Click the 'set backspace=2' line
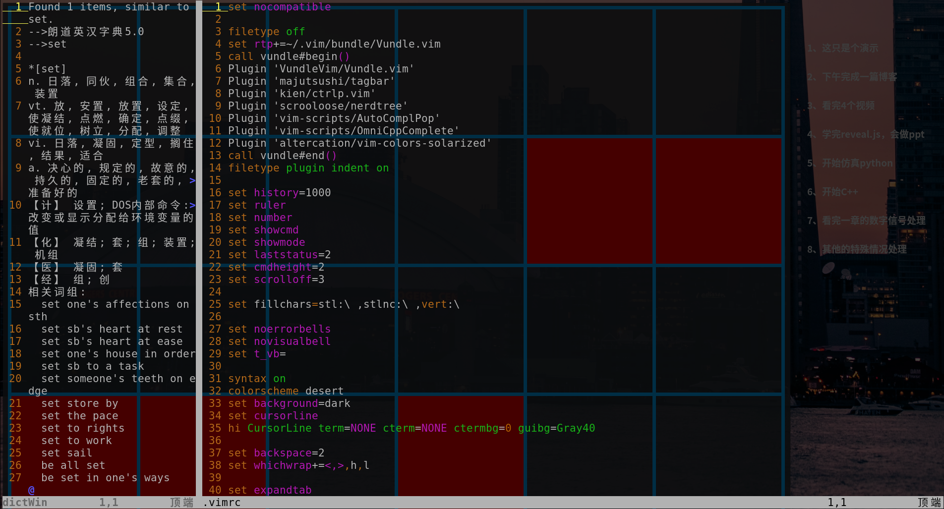Viewport: 944px width, 509px height. tap(276, 453)
